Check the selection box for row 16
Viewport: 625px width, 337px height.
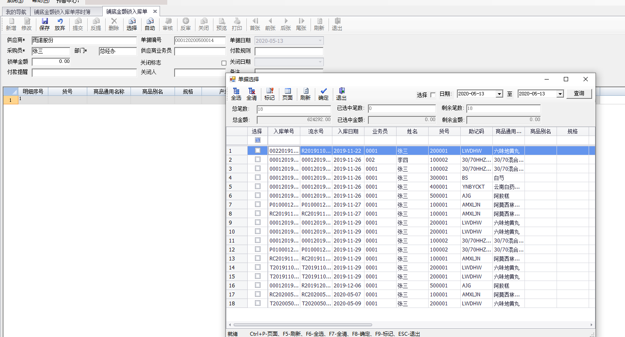pos(258,285)
